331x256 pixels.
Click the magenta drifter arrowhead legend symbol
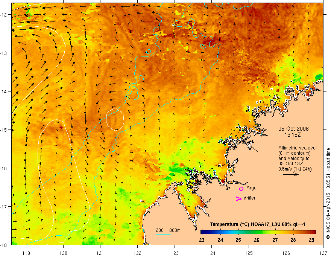tap(239, 198)
